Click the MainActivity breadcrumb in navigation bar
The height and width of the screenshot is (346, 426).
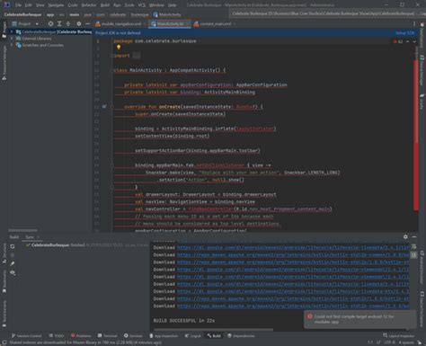click(167, 14)
